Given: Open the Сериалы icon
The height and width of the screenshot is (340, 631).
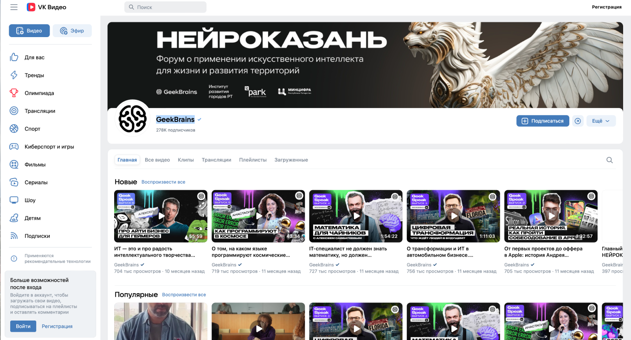Looking at the screenshot, I should (x=14, y=182).
